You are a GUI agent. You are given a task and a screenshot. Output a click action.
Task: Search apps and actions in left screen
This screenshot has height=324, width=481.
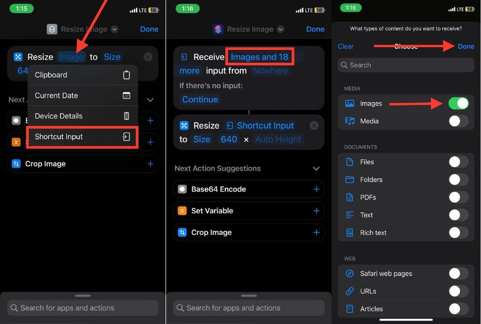point(83,308)
